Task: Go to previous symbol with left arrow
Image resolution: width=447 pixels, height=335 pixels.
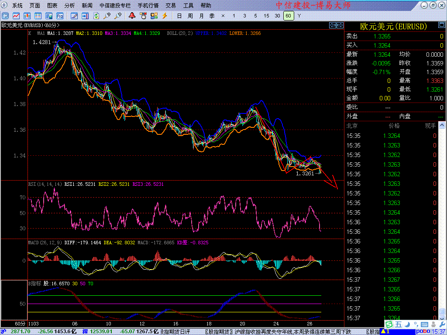Action: point(333,25)
